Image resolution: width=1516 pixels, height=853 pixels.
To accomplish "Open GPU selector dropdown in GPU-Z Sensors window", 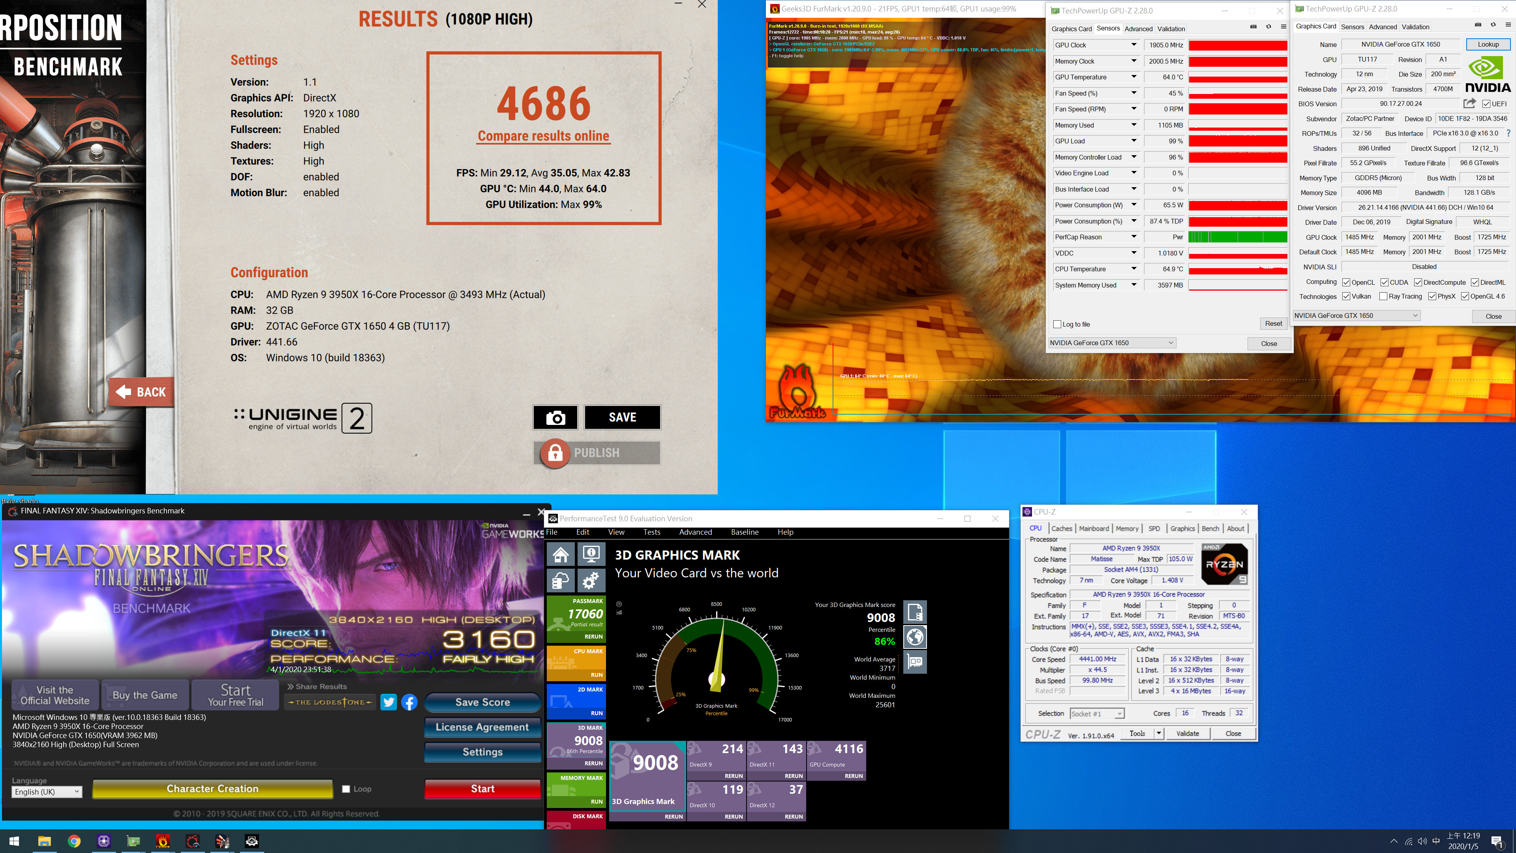I will [x=1112, y=343].
